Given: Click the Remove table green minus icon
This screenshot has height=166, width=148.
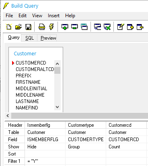Looking at the screenshot, I should pyautogui.click(x=74, y=27).
